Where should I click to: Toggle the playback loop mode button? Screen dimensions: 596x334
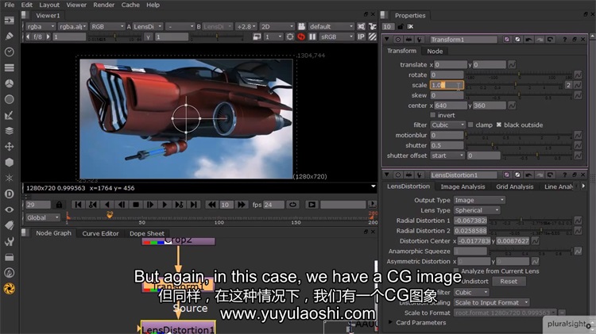(292, 205)
